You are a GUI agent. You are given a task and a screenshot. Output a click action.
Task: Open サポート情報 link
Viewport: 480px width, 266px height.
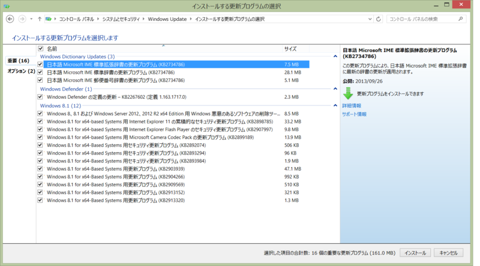(x=354, y=114)
